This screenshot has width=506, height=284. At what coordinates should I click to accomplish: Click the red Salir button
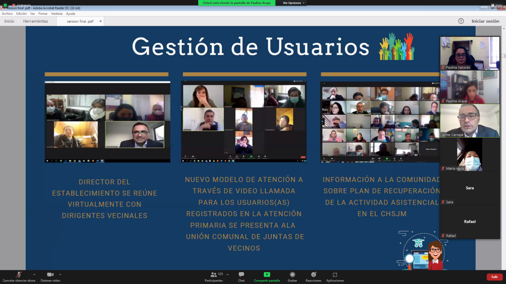point(494,277)
